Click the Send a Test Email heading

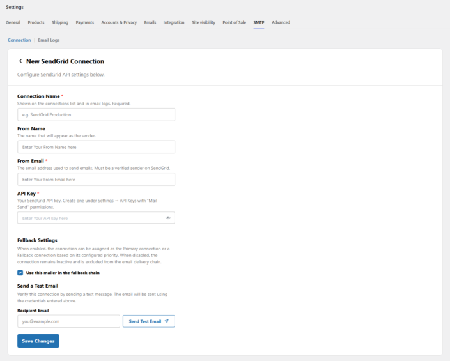[x=38, y=286]
